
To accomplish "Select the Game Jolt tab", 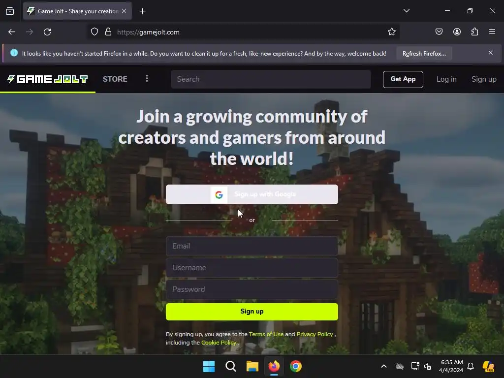I will (x=77, y=11).
